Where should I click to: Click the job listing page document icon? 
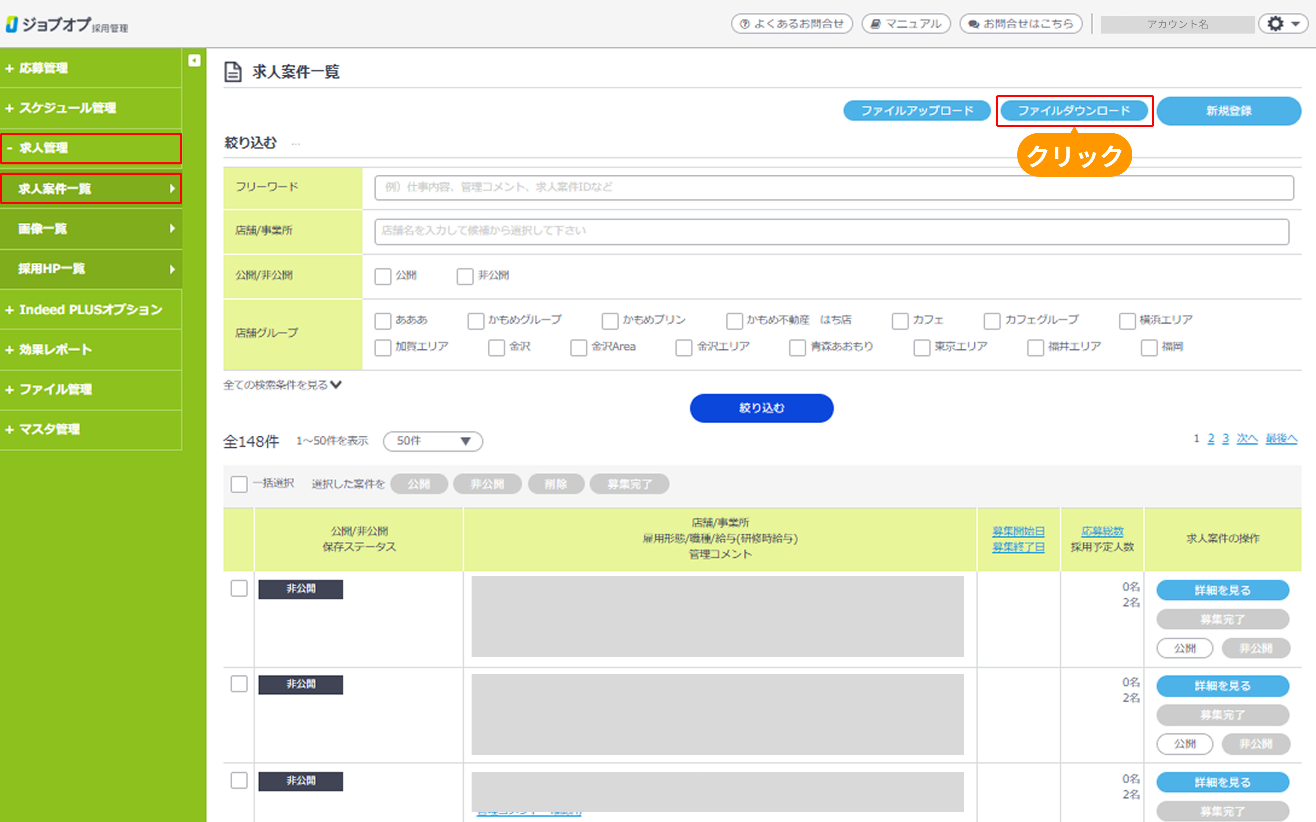pyautogui.click(x=233, y=72)
